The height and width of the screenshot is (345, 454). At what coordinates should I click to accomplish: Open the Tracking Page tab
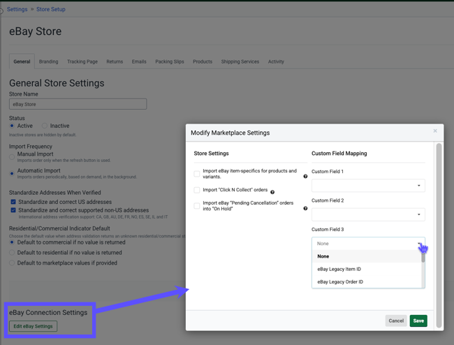point(82,61)
